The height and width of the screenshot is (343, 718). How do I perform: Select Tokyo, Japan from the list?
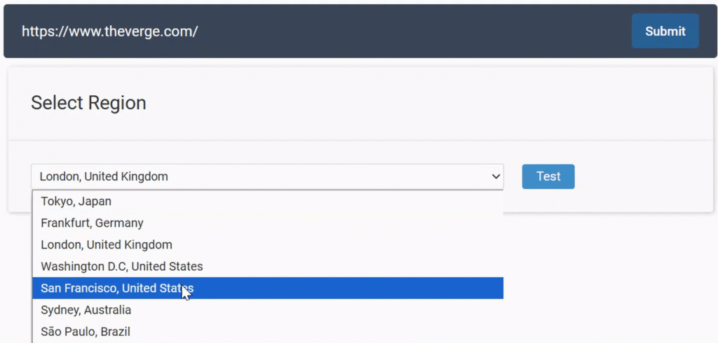point(76,202)
